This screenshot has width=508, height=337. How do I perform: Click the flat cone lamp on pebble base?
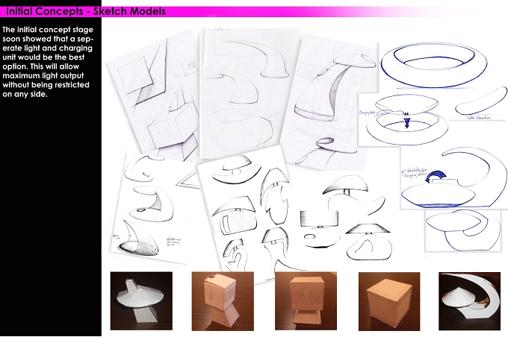[x=369, y=242]
